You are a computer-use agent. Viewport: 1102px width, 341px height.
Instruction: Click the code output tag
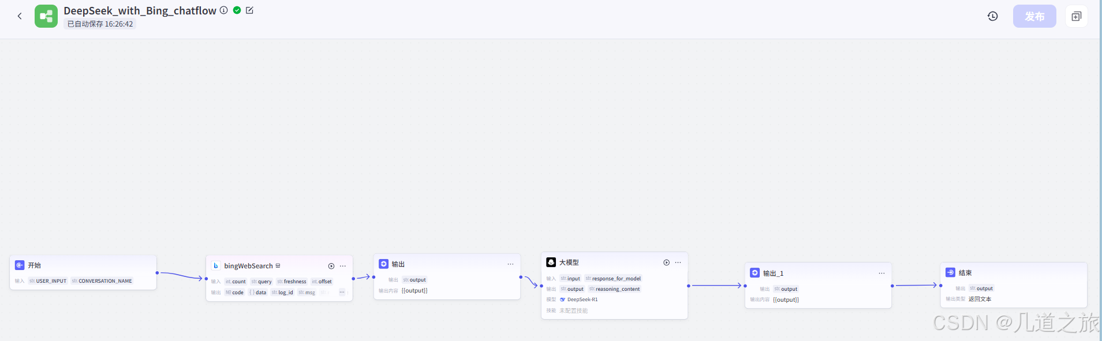pos(234,293)
